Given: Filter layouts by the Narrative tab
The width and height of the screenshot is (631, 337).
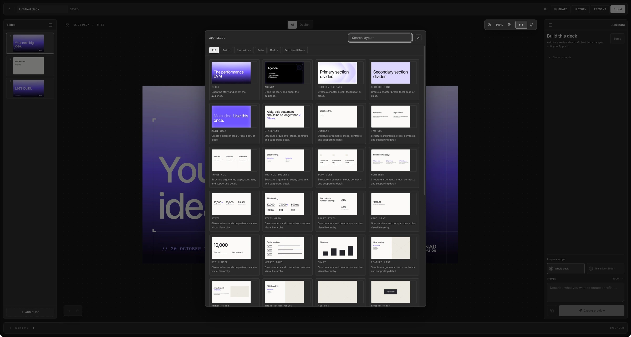Looking at the screenshot, I should pyautogui.click(x=244, y=50).
